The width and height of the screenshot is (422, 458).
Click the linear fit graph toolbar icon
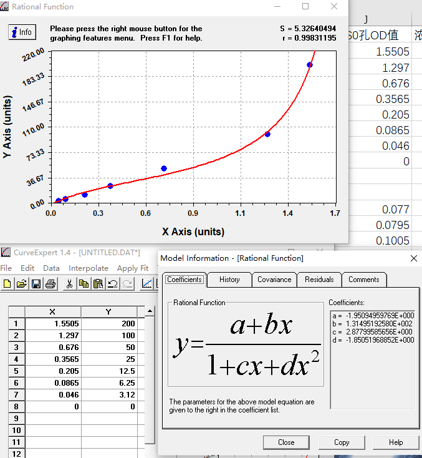click(146, 284)
